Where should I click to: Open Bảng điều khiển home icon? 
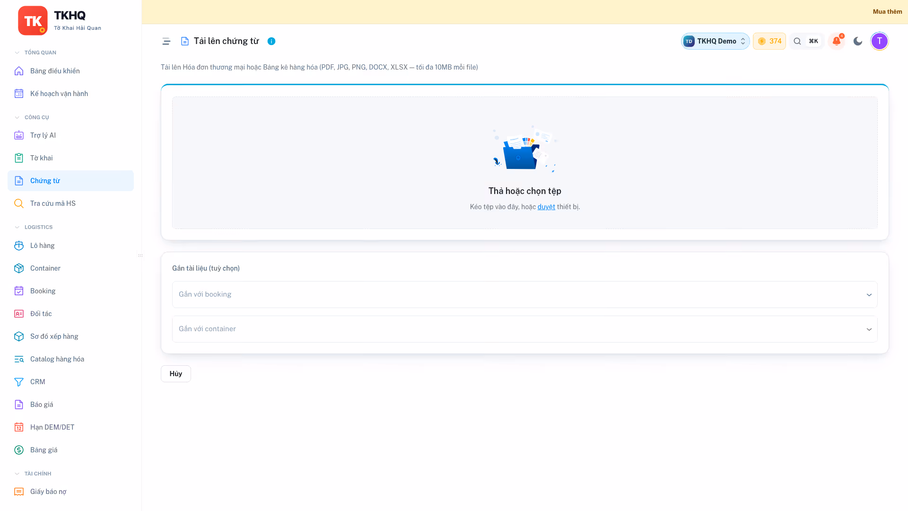pos(19,71)
